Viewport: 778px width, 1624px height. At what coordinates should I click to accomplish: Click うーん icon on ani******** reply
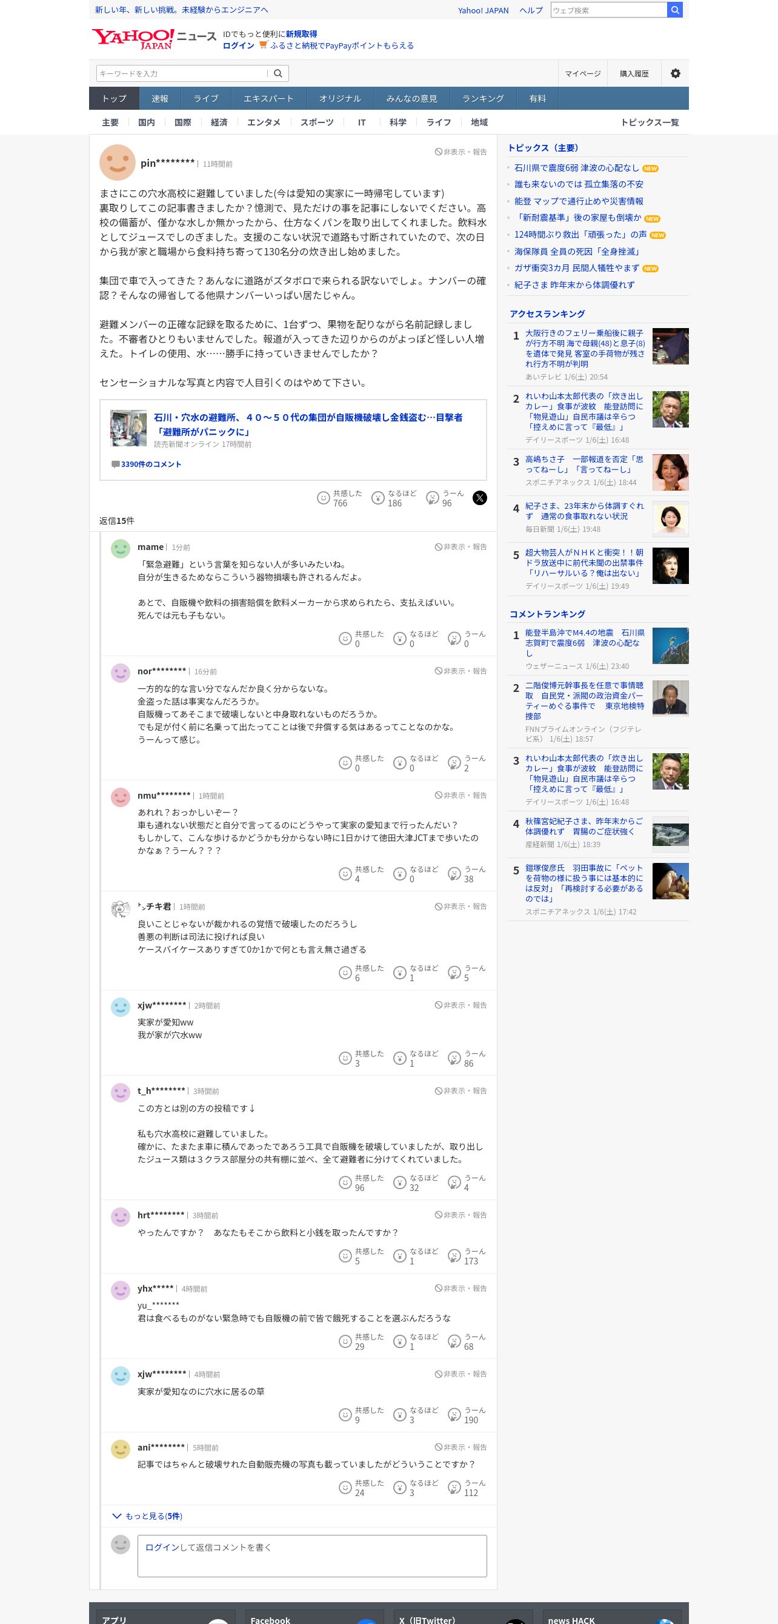pos(454,1488)
